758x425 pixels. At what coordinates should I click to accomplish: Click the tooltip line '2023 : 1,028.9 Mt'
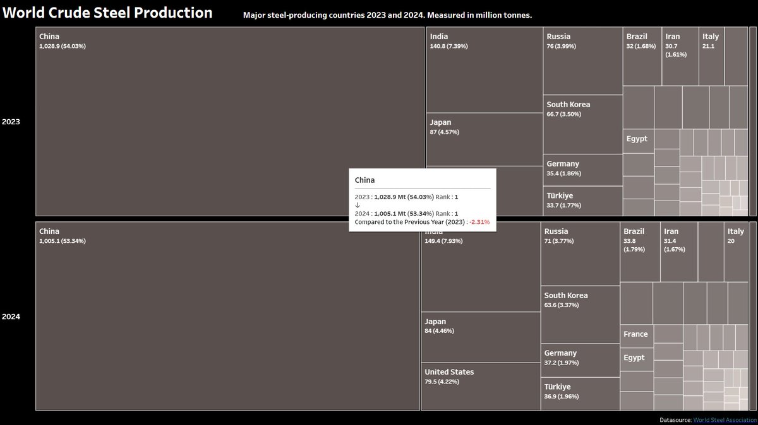click(407, 197)
